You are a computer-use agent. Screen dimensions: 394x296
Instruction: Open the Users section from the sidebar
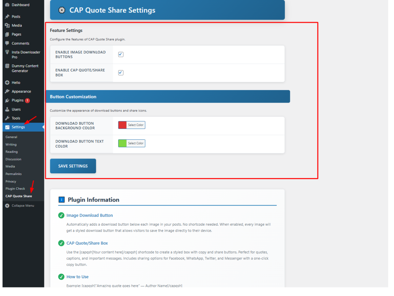(7, 109)
